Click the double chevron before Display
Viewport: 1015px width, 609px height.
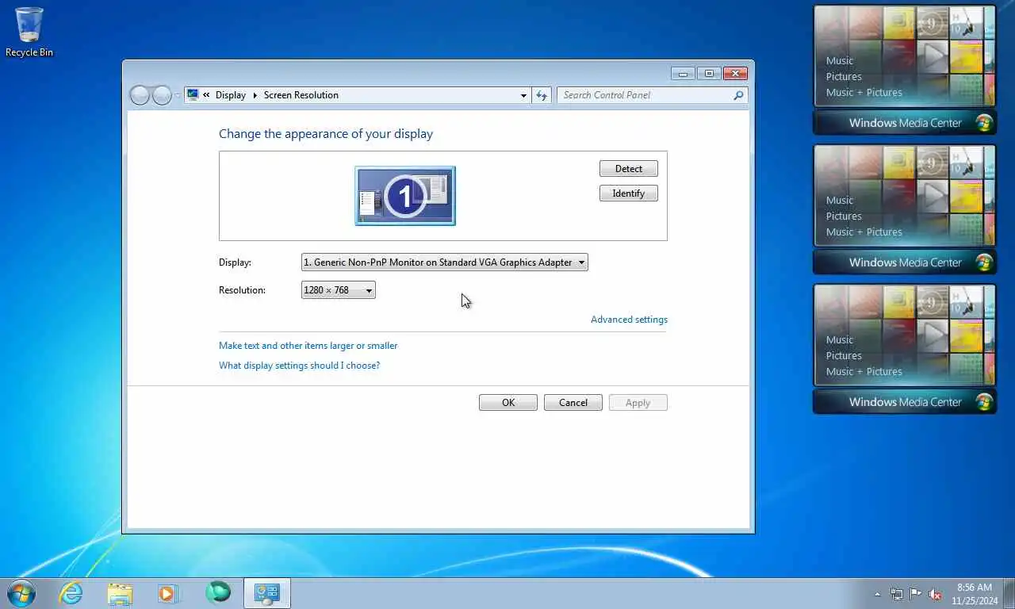(206, 95)
